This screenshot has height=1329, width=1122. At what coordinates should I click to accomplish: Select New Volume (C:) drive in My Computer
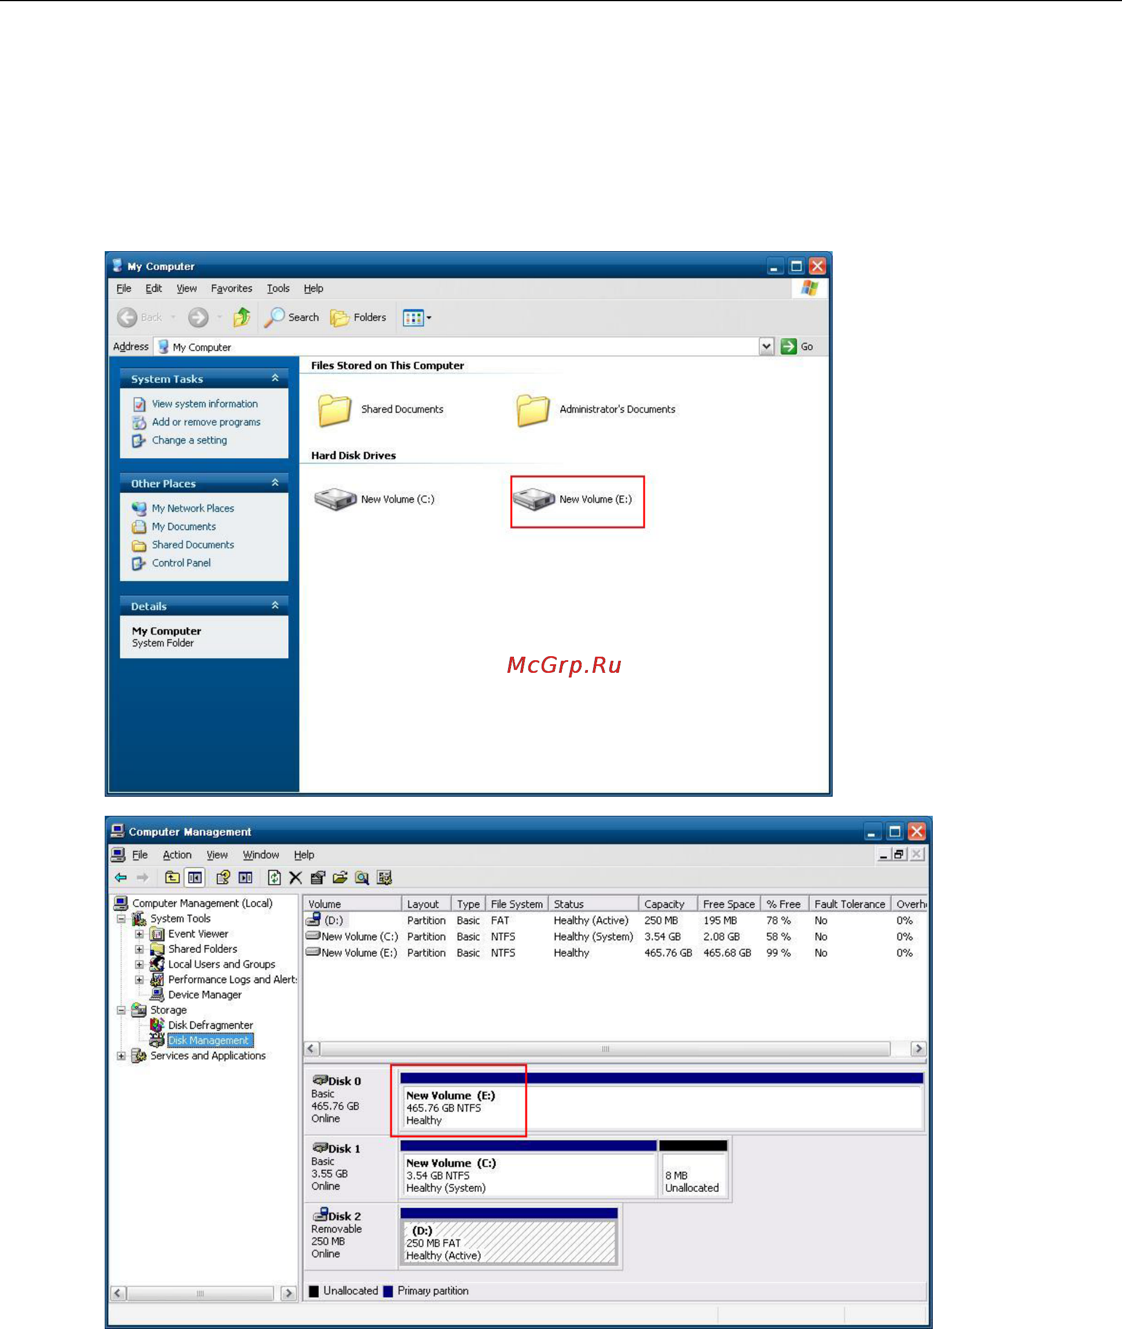tap(374, 499)
